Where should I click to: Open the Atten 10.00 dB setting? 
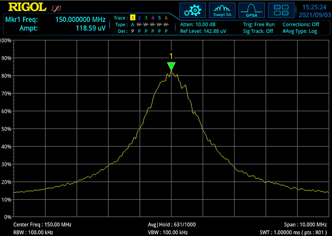198,24
